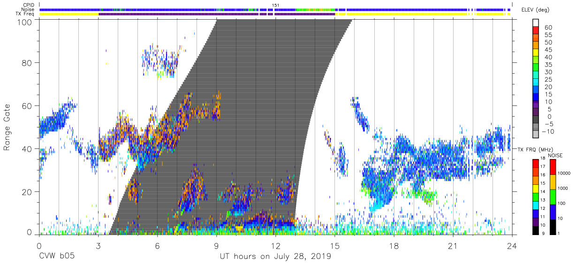Pick the red ELEV swatch between 55 and 60
The height and width of the screenshot is (266, 576).
pyautogui.click(x=536, y=31)
